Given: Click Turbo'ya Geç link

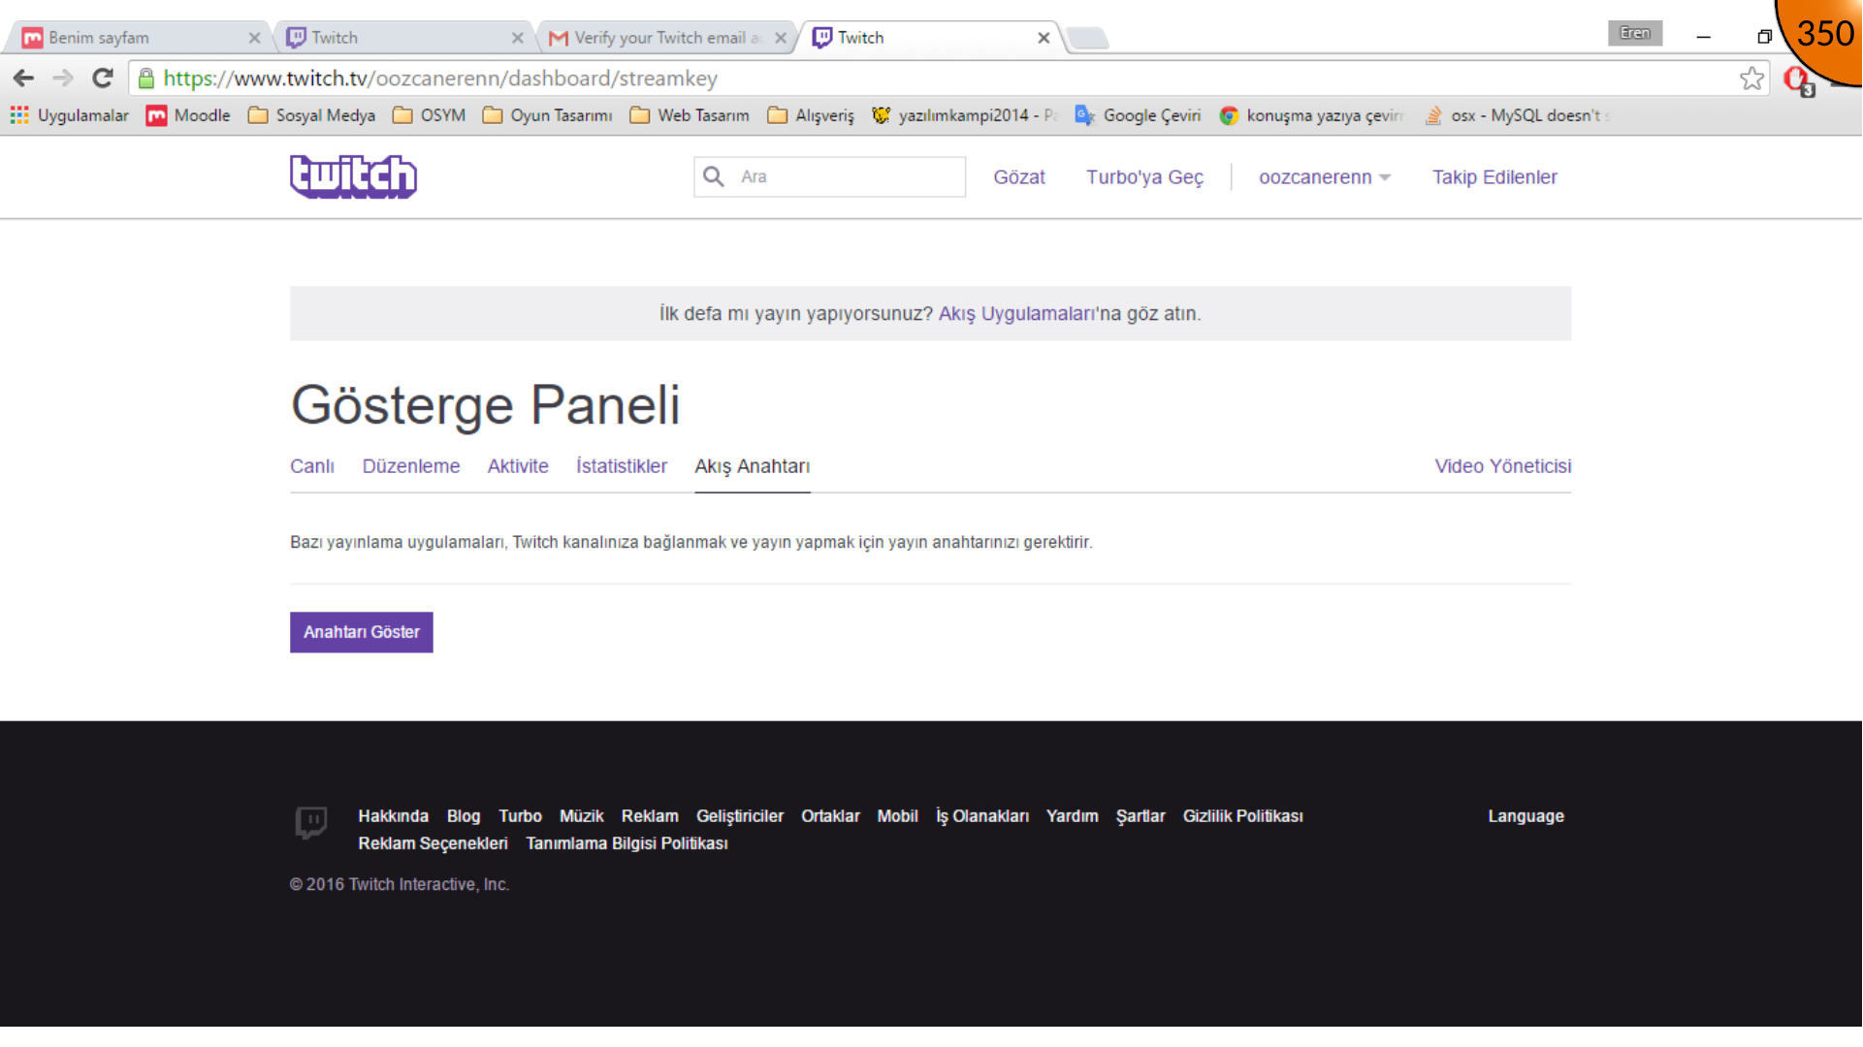Looking at the screenshot, I should [x=1144, y=177].
